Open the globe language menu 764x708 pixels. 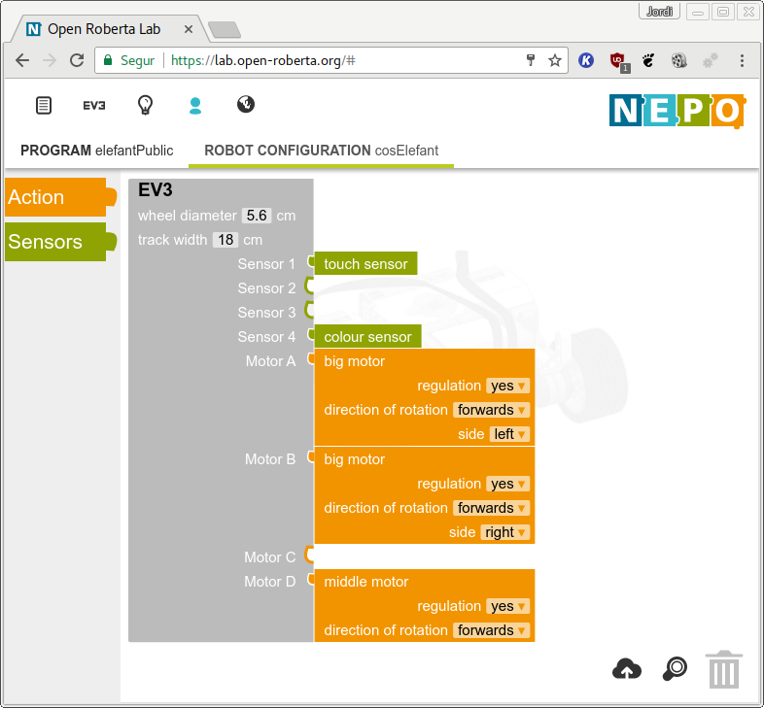pyautogui.click(x=246, y=104)
